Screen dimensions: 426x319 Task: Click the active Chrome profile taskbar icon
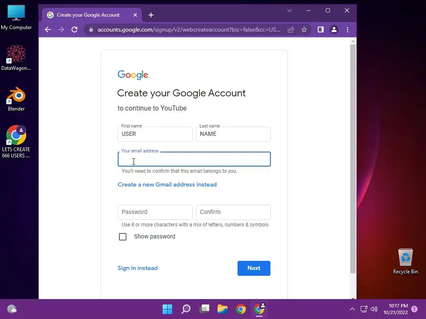(x=259, y=309)
